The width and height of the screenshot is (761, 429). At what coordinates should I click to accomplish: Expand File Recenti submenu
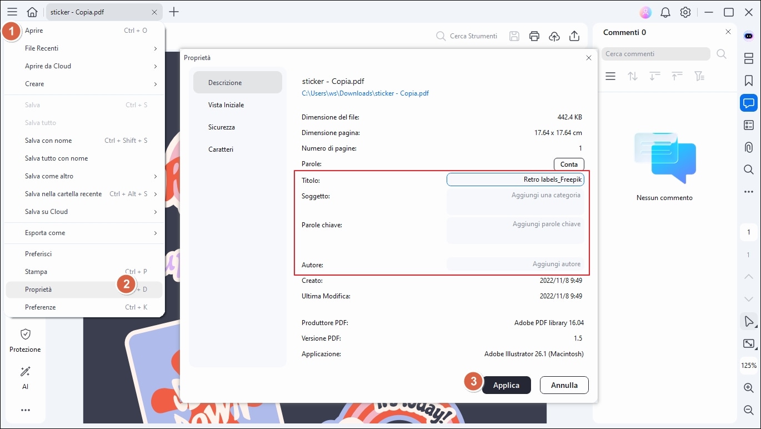pos(84,48)
